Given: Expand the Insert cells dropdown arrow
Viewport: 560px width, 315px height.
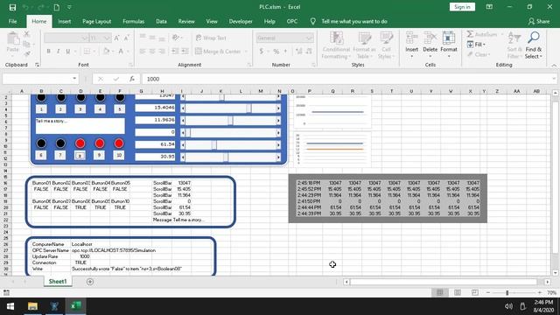Looking at the screenshot, I should coord(412,56).
